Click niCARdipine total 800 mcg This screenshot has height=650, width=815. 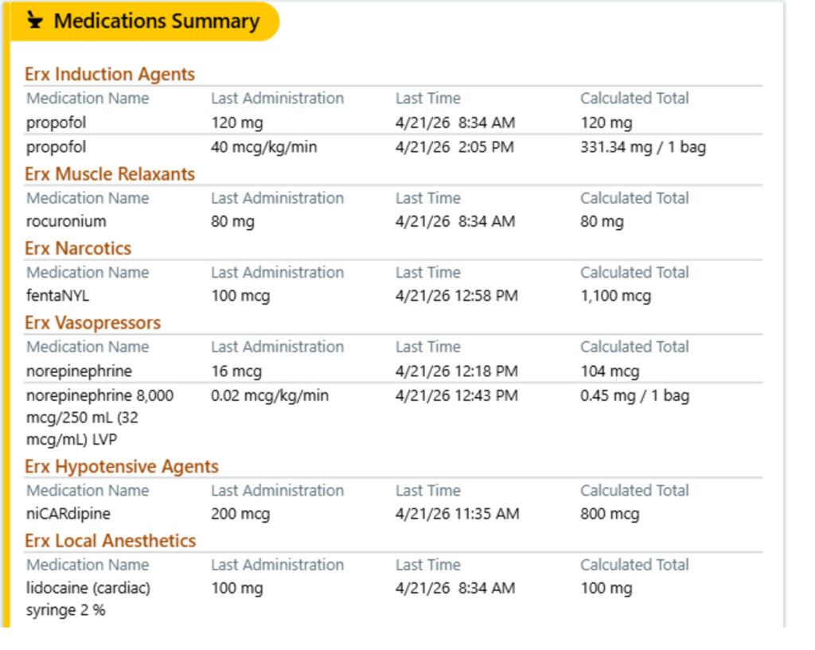(x=610, y=515)
